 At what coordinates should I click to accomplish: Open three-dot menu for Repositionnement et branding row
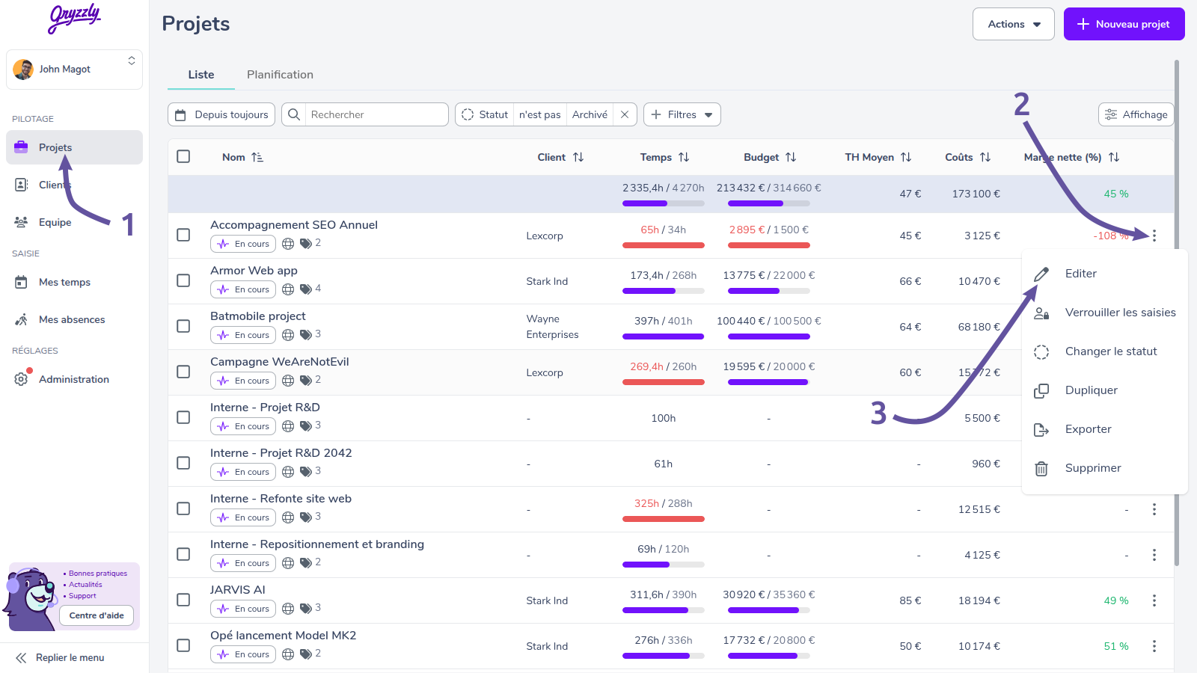1154,555
